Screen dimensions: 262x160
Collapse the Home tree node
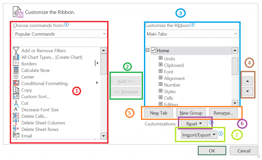coord(147,50)
